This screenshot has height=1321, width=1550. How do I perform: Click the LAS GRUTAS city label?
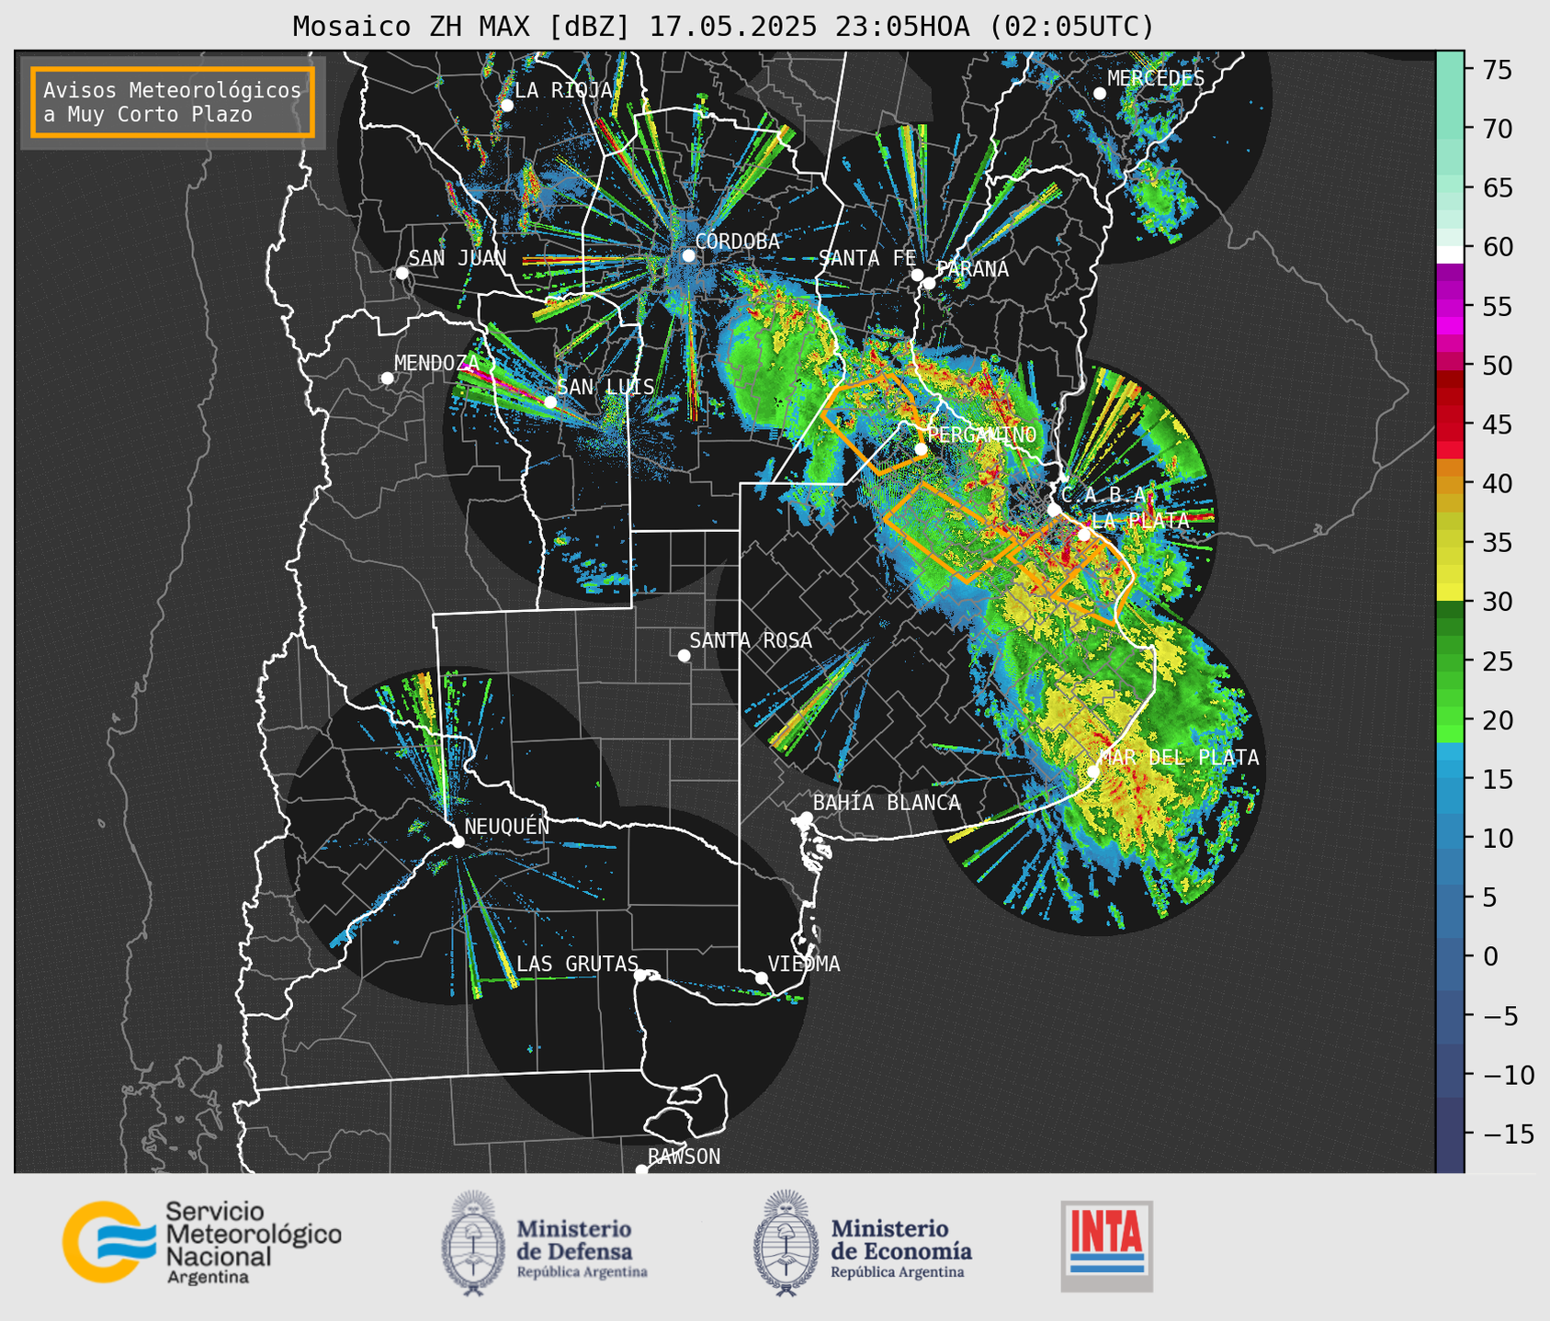[x=577, y=964]
